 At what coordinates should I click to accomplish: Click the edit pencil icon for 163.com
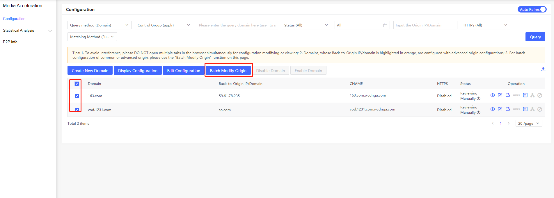click(500, 95)
